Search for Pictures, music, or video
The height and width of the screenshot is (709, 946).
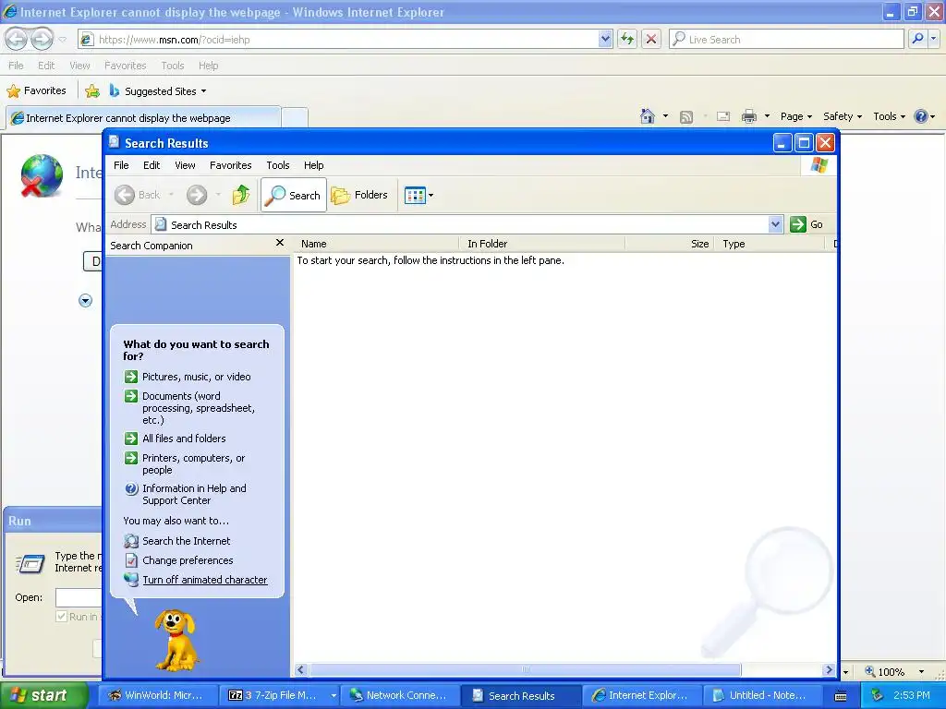click(196, 377)
